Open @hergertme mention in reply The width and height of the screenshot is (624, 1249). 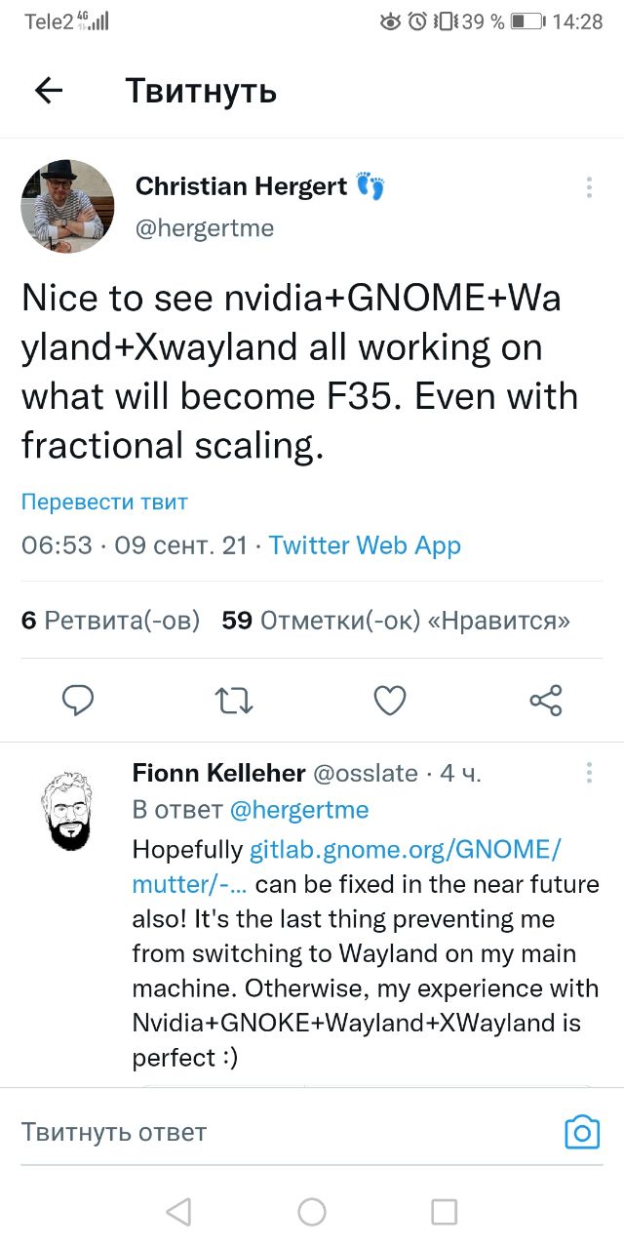pos(299,810)
